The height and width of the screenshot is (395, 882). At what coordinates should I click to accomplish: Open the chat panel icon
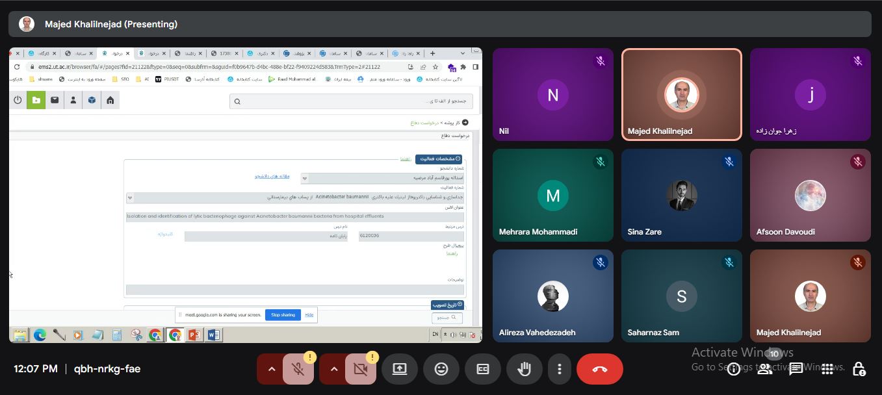pos(796,369)
